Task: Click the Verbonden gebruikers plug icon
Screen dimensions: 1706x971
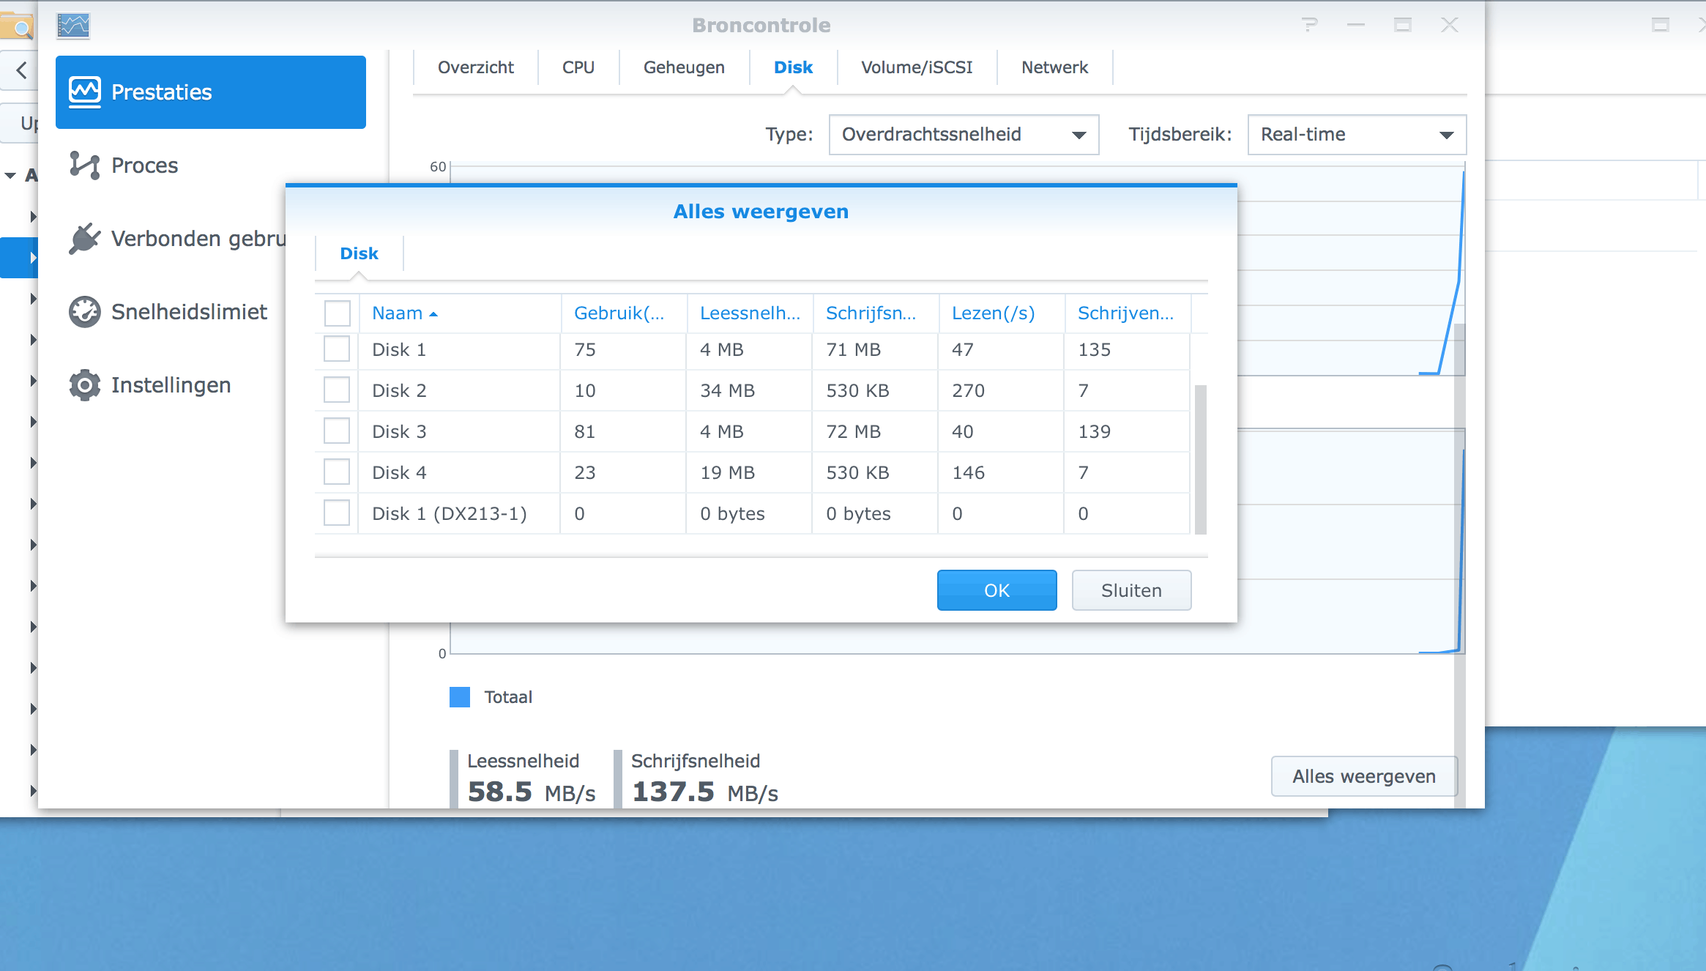Action: [x=85, y=239]
